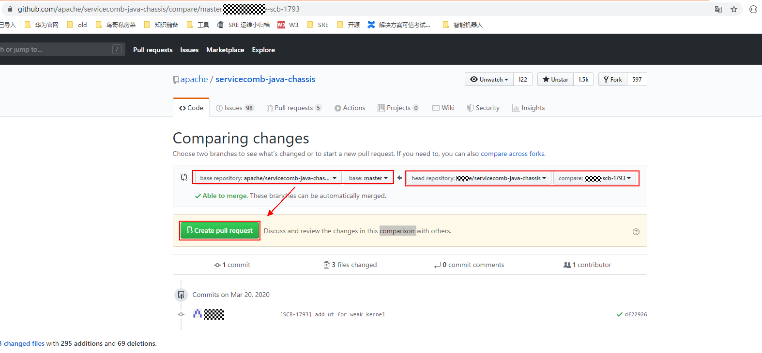
Task: Open the Security tab
Action: pos(483,108)
